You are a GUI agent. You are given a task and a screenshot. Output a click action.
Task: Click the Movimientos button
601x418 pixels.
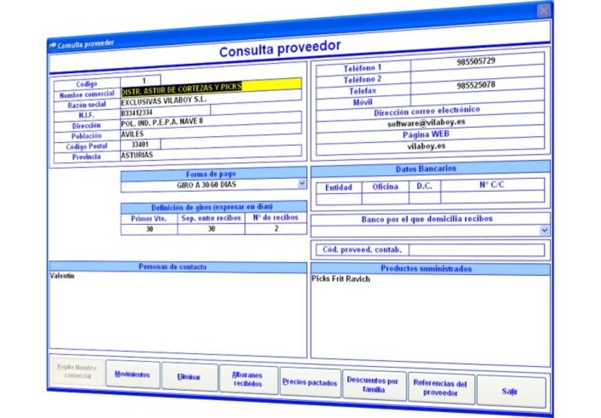click(x=133, y=374)
